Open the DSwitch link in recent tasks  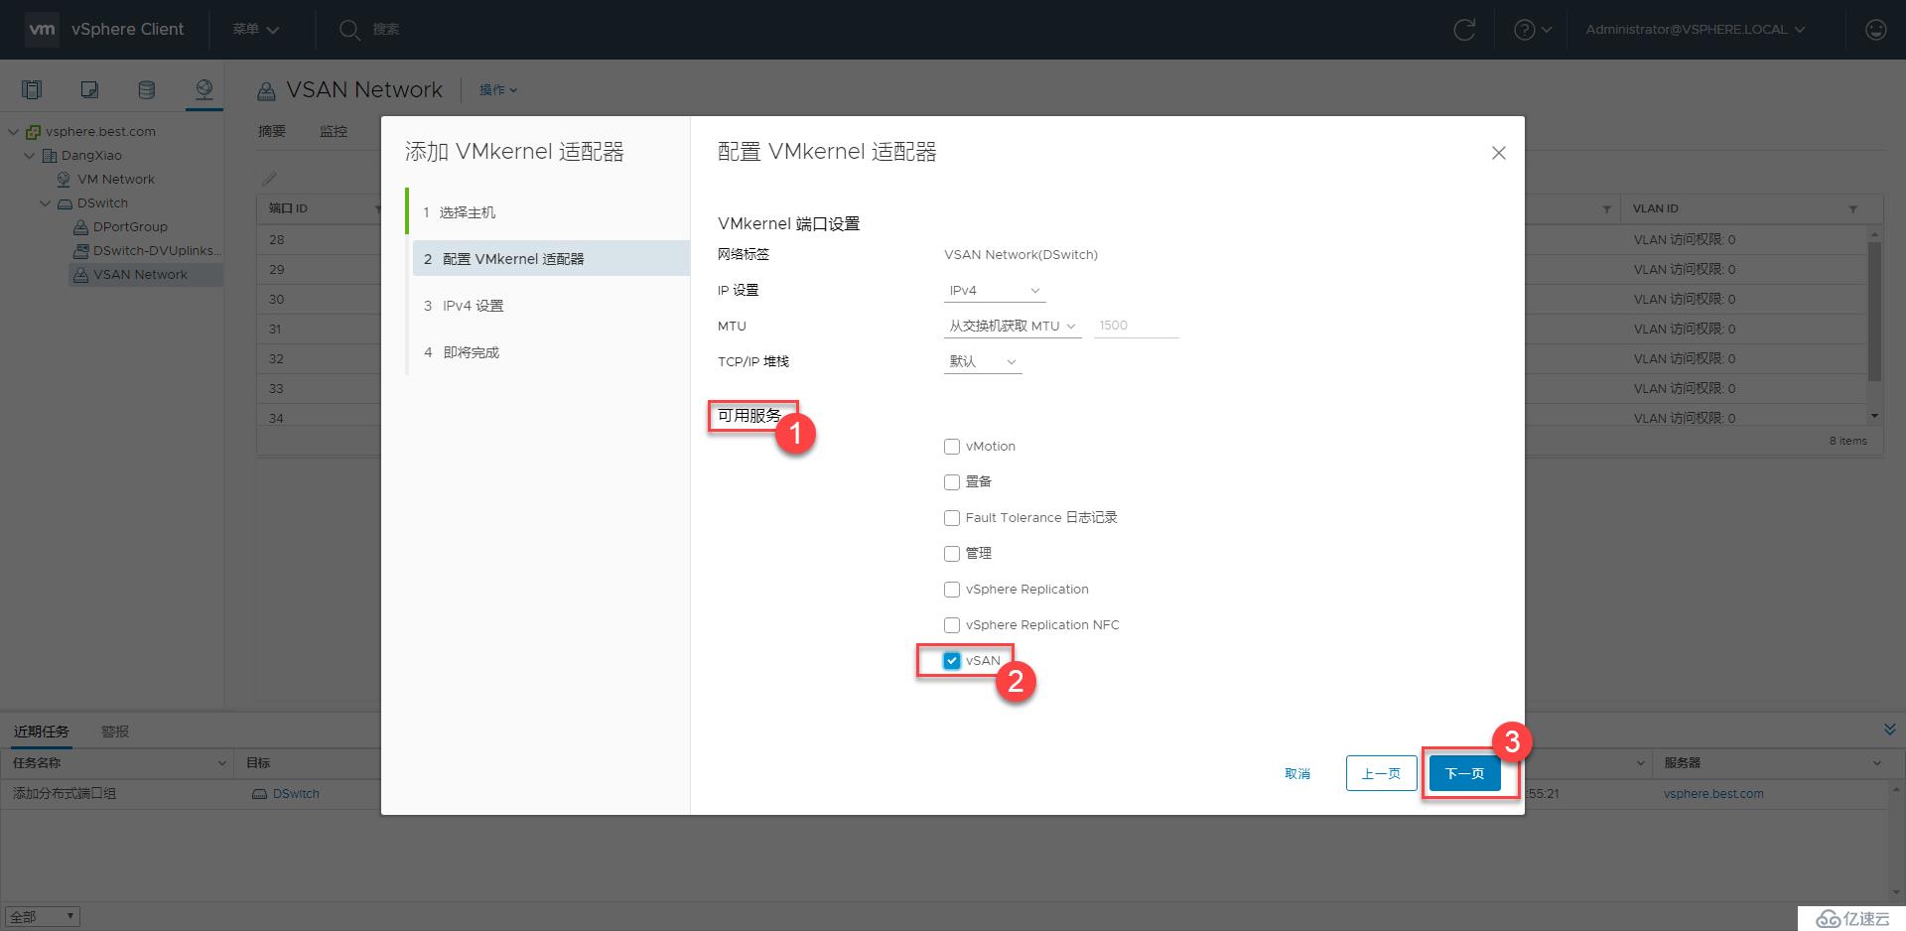(x=296, y=794)
